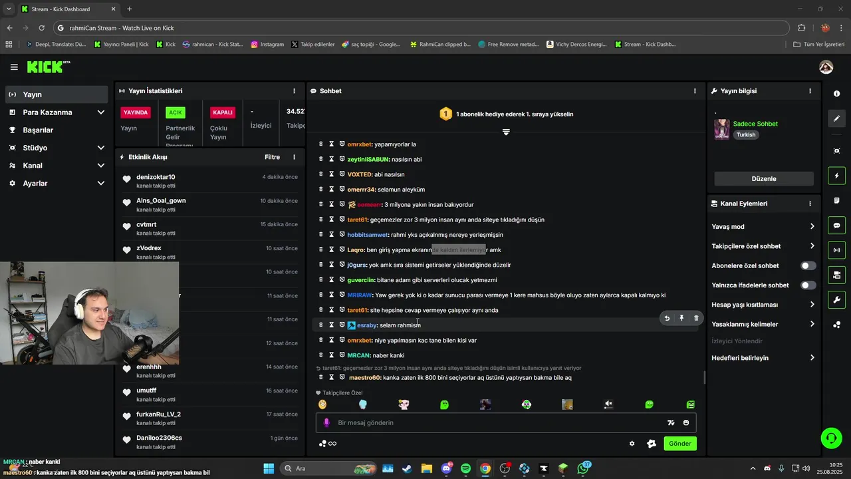
Task: Click the Gönder send button
Action: [679, 444]
